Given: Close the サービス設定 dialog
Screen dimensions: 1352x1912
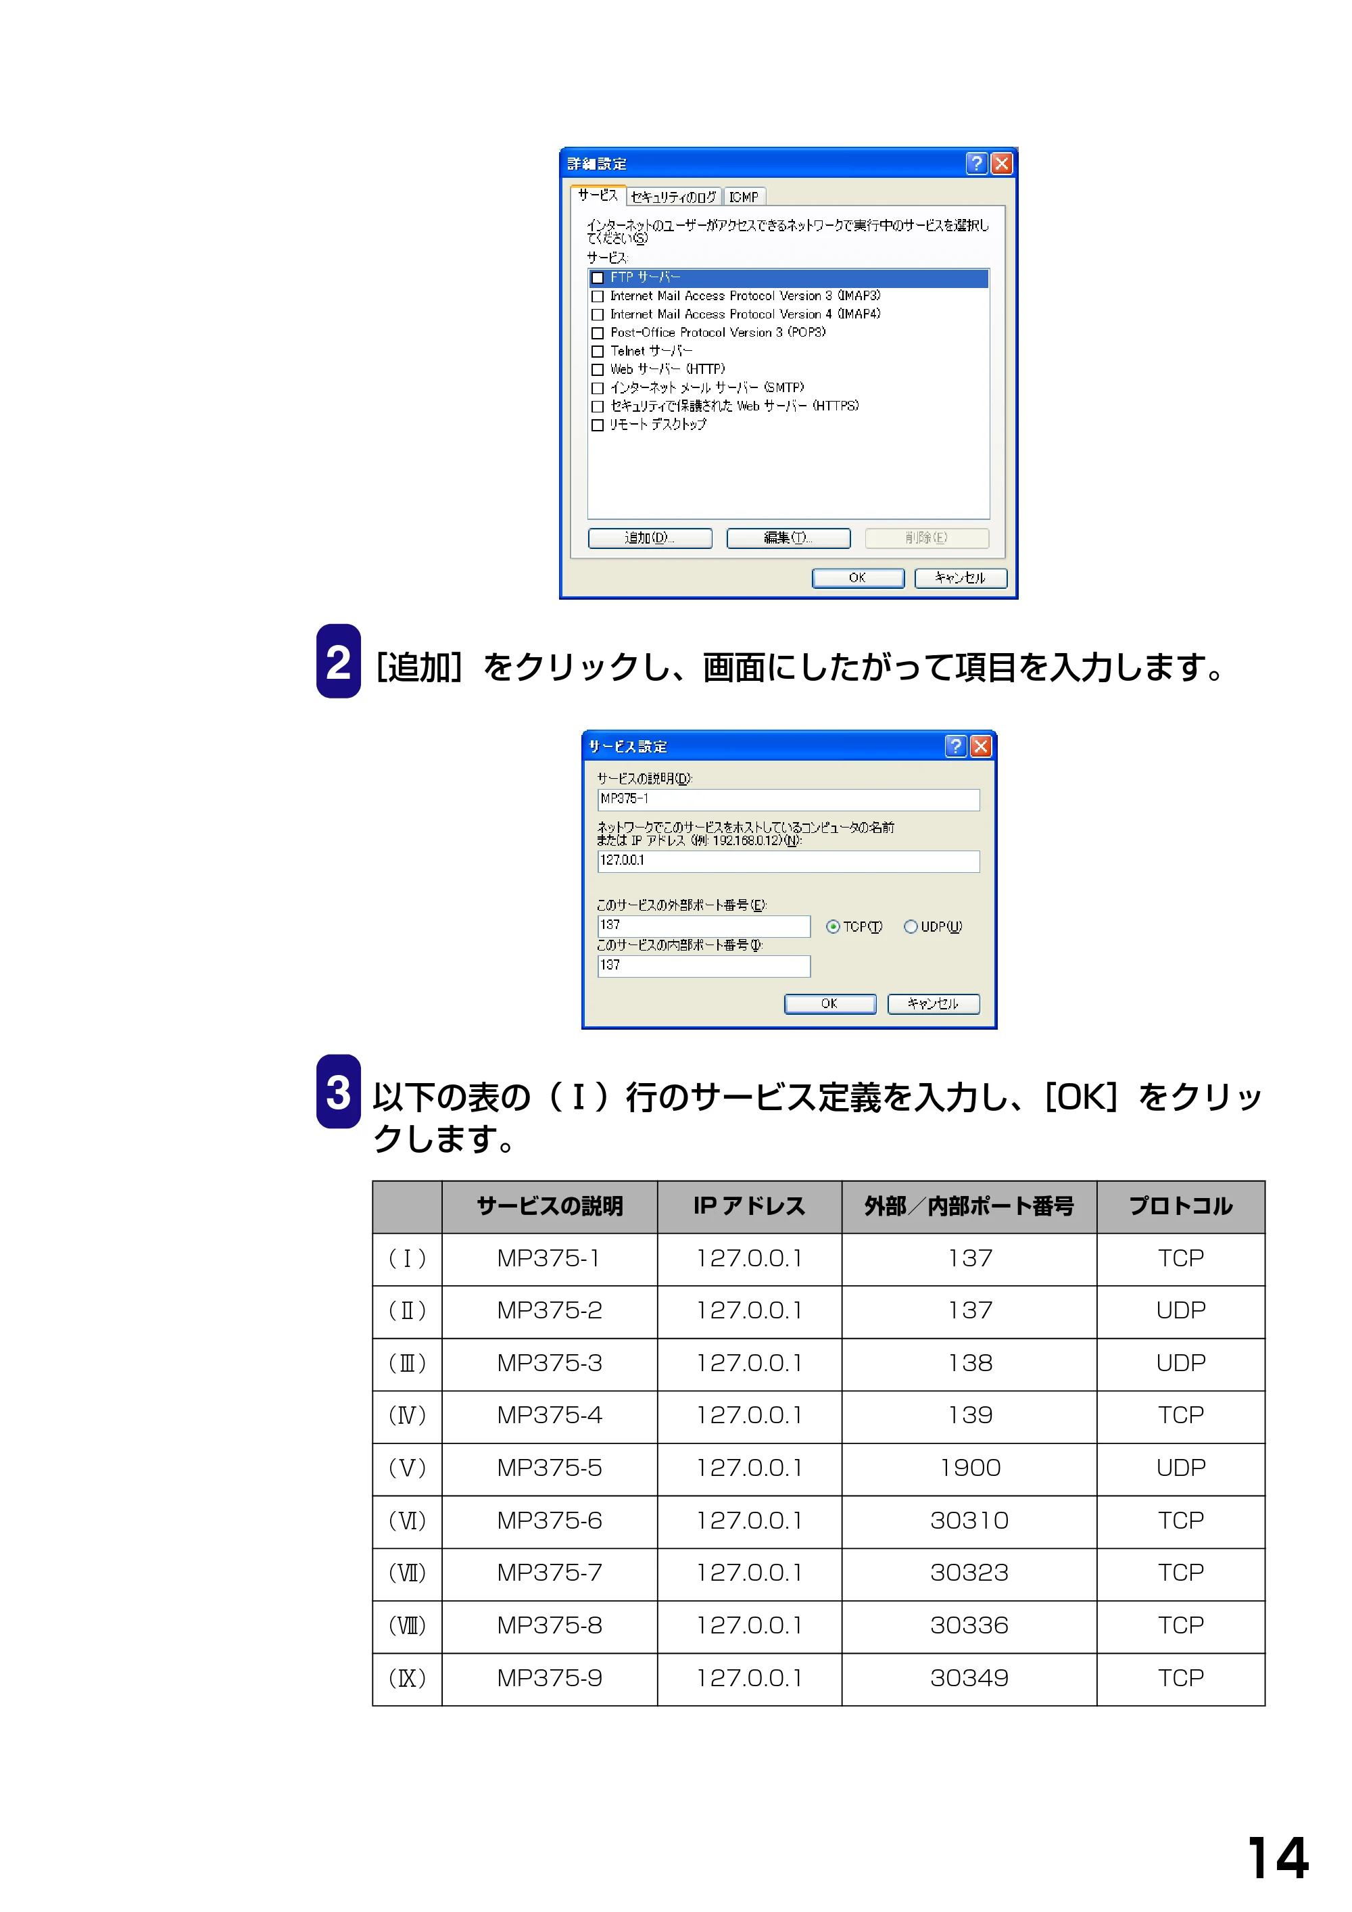Looking at the screenshot, I should 981,745.
